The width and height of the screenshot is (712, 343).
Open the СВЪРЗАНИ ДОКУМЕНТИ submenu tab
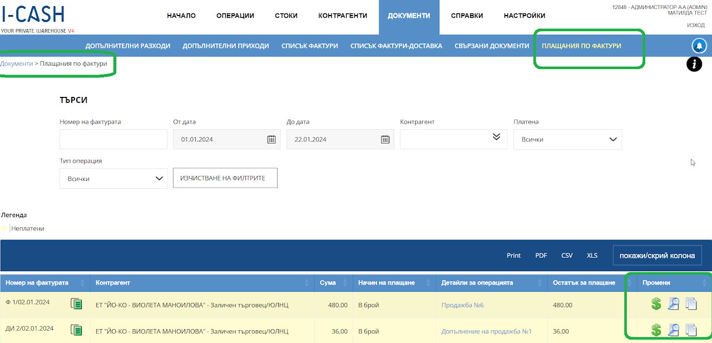492,46
